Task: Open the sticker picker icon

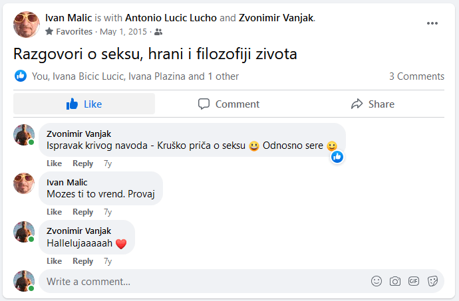Action: [x=432, y=281]
